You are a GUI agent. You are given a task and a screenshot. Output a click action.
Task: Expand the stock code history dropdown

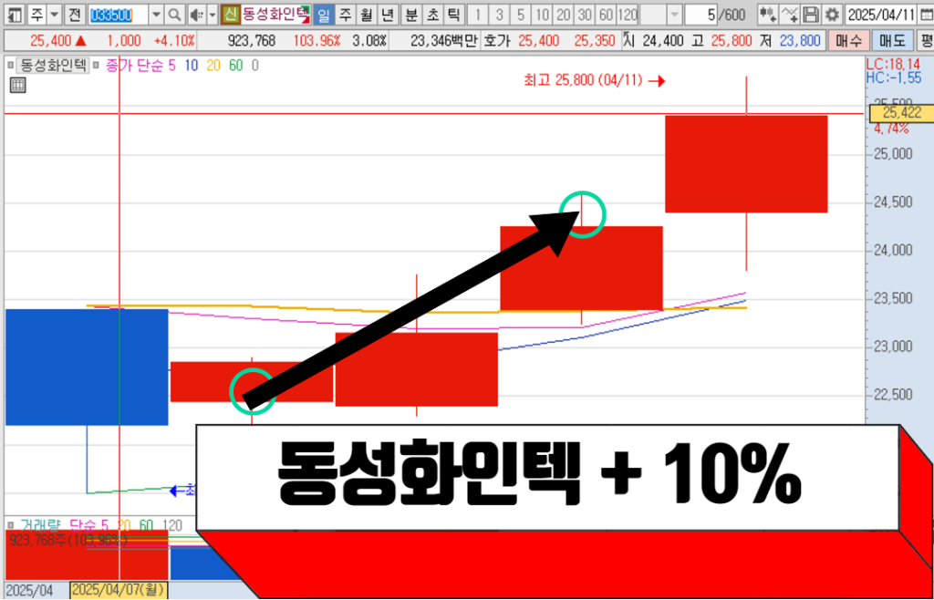pos(156,15)
